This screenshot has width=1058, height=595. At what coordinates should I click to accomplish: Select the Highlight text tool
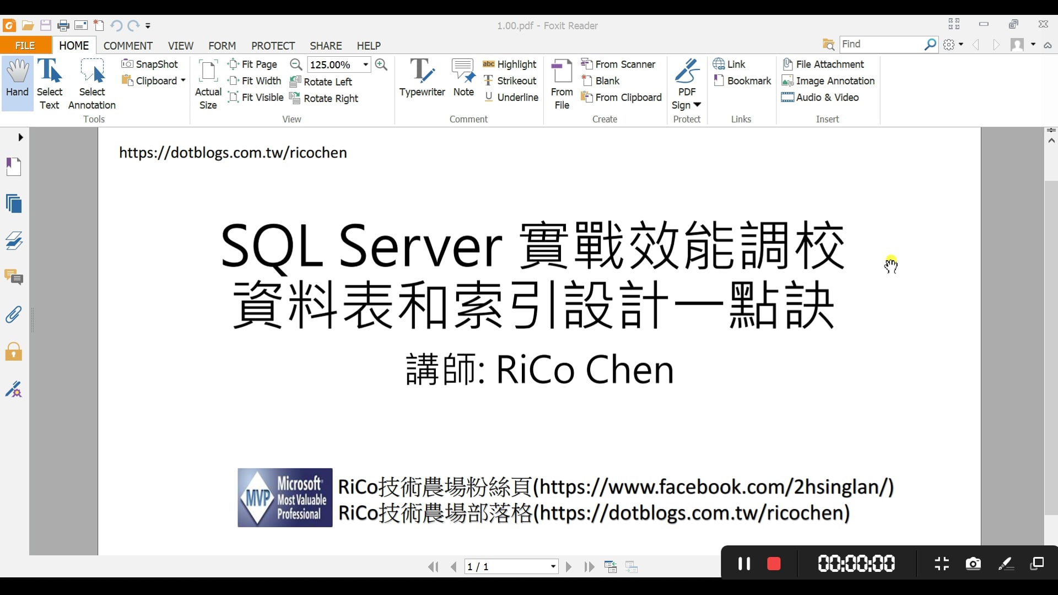point(510,64)
